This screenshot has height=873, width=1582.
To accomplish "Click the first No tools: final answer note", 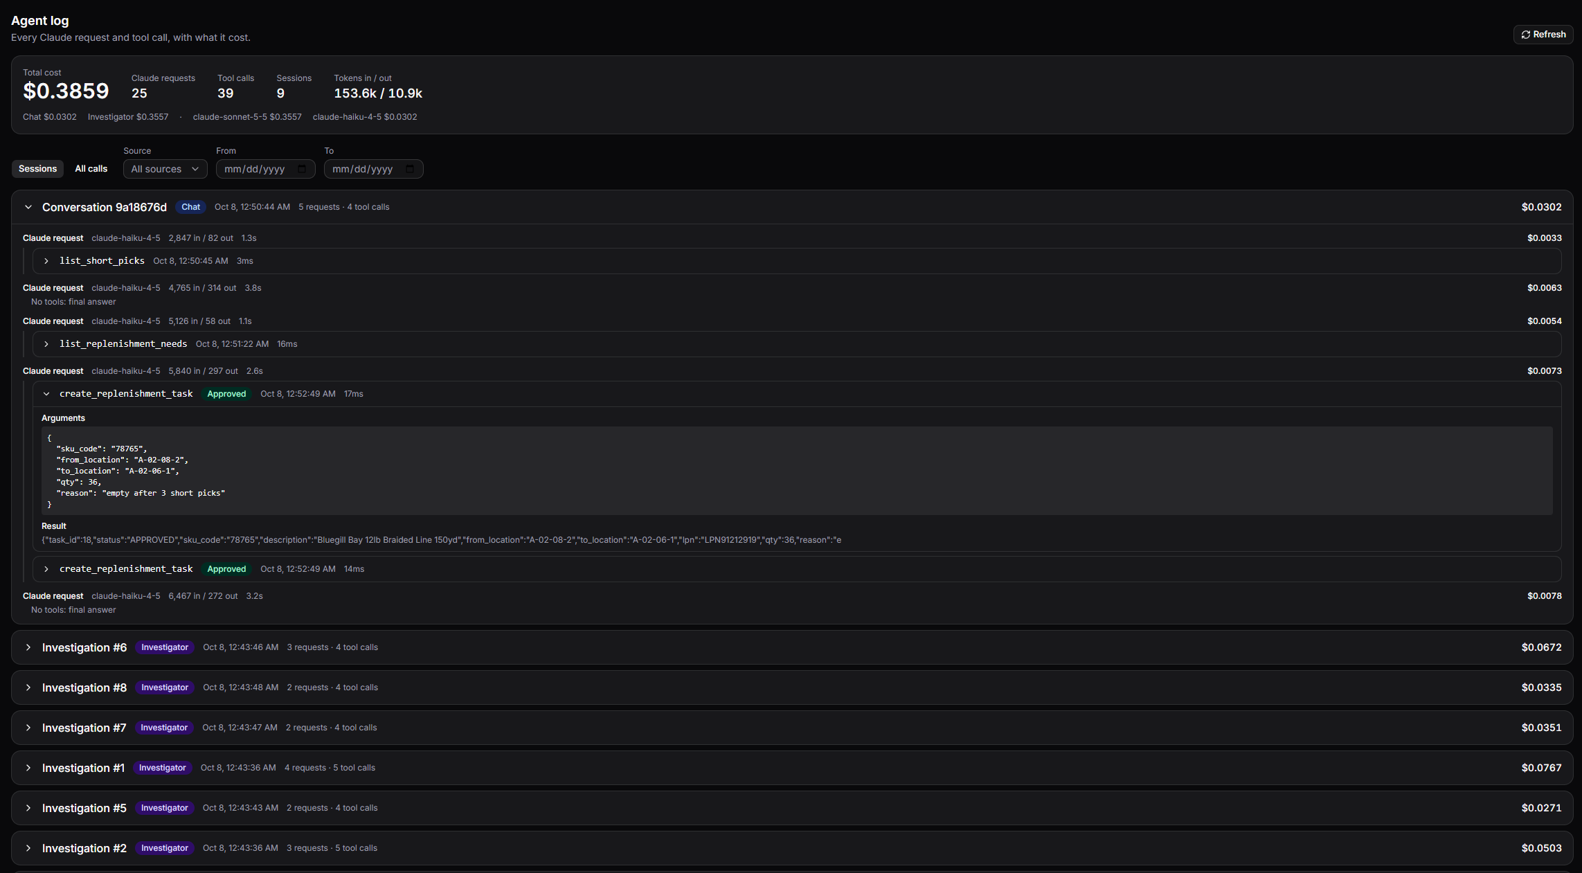I will (x=73, y=302).
